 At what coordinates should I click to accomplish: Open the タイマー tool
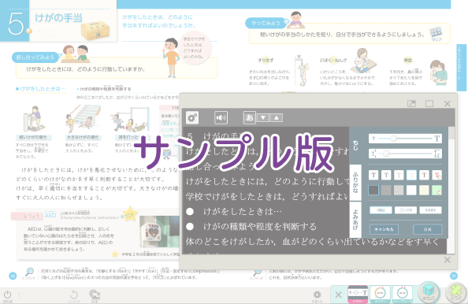(x=380, y=295)
